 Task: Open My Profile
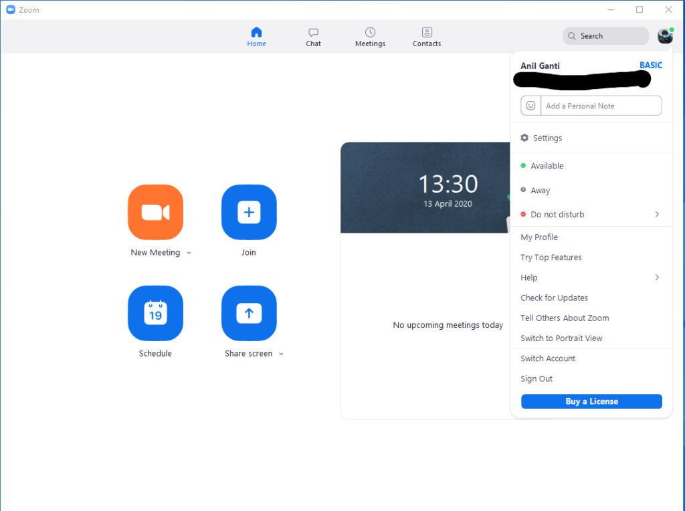coord(591,237)
